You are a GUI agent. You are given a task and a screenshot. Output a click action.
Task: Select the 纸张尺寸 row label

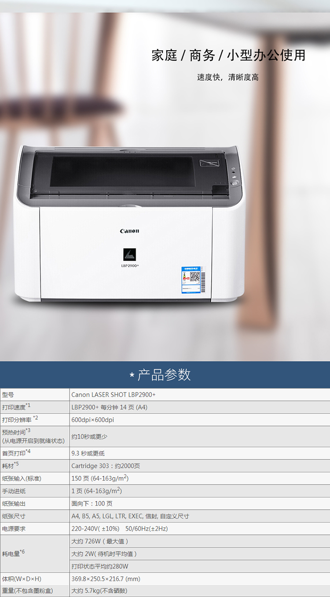(x=14, y=516)
